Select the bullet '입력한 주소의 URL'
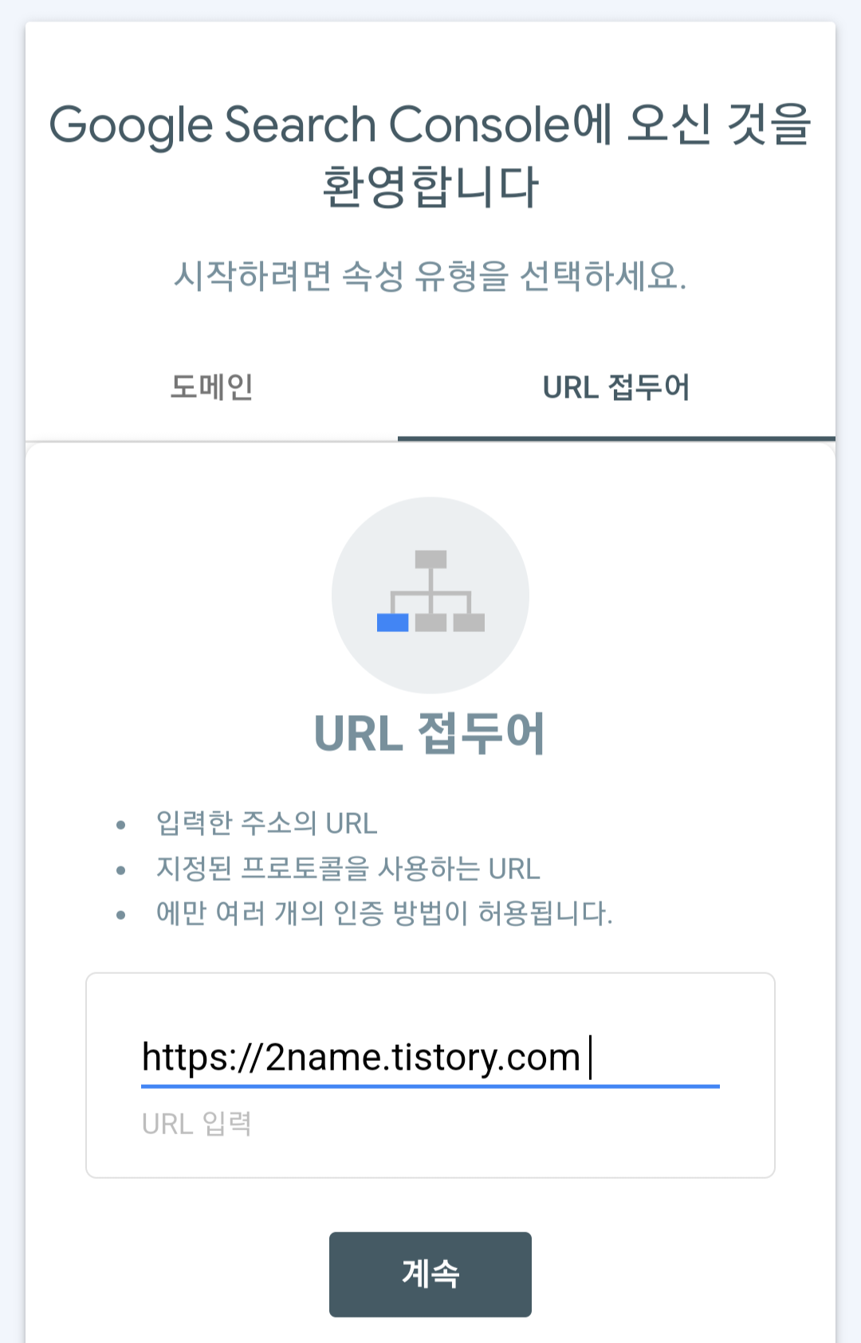 pyautogui.click(x=266, y=823)
